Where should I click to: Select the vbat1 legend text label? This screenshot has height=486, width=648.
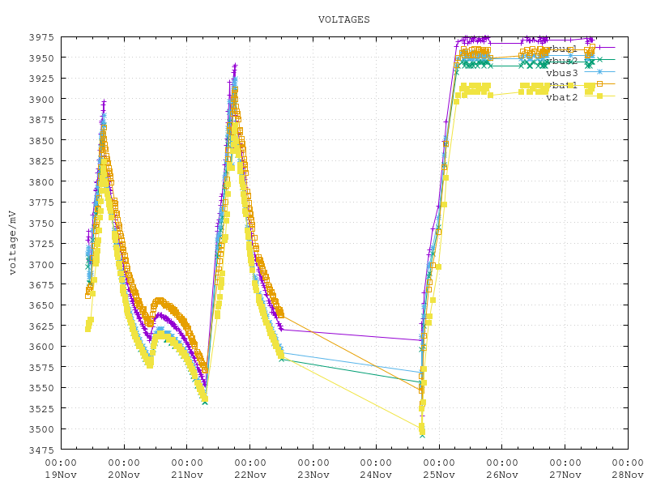pyautogui.click(x=562, y=85)
